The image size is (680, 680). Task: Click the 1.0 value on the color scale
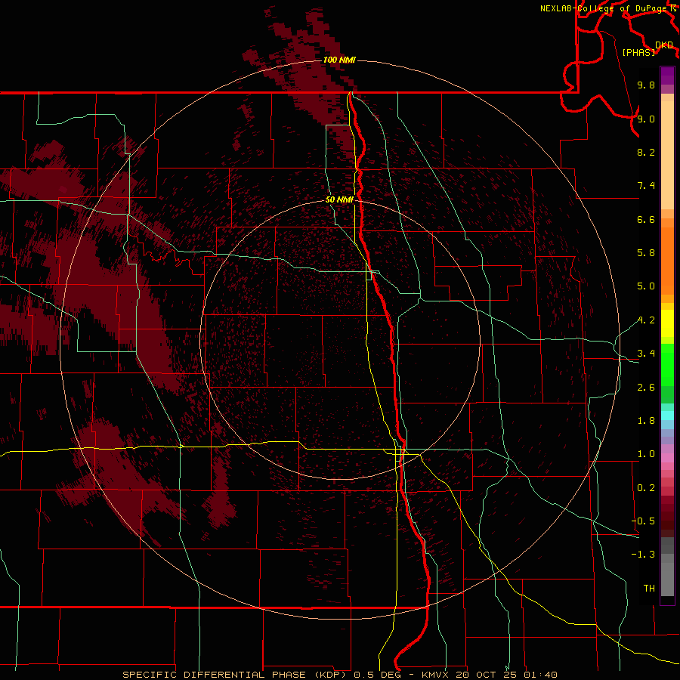coord(646,454)
